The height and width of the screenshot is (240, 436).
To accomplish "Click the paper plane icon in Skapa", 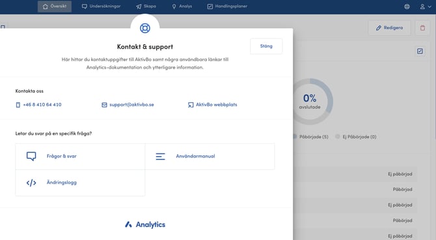I will click(139, 7).
